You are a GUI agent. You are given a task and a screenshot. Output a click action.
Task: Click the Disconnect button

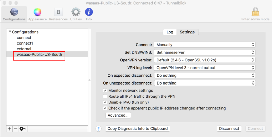[229, 129]
